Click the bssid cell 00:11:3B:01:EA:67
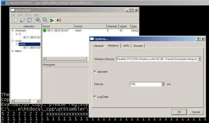 [58, 31]
